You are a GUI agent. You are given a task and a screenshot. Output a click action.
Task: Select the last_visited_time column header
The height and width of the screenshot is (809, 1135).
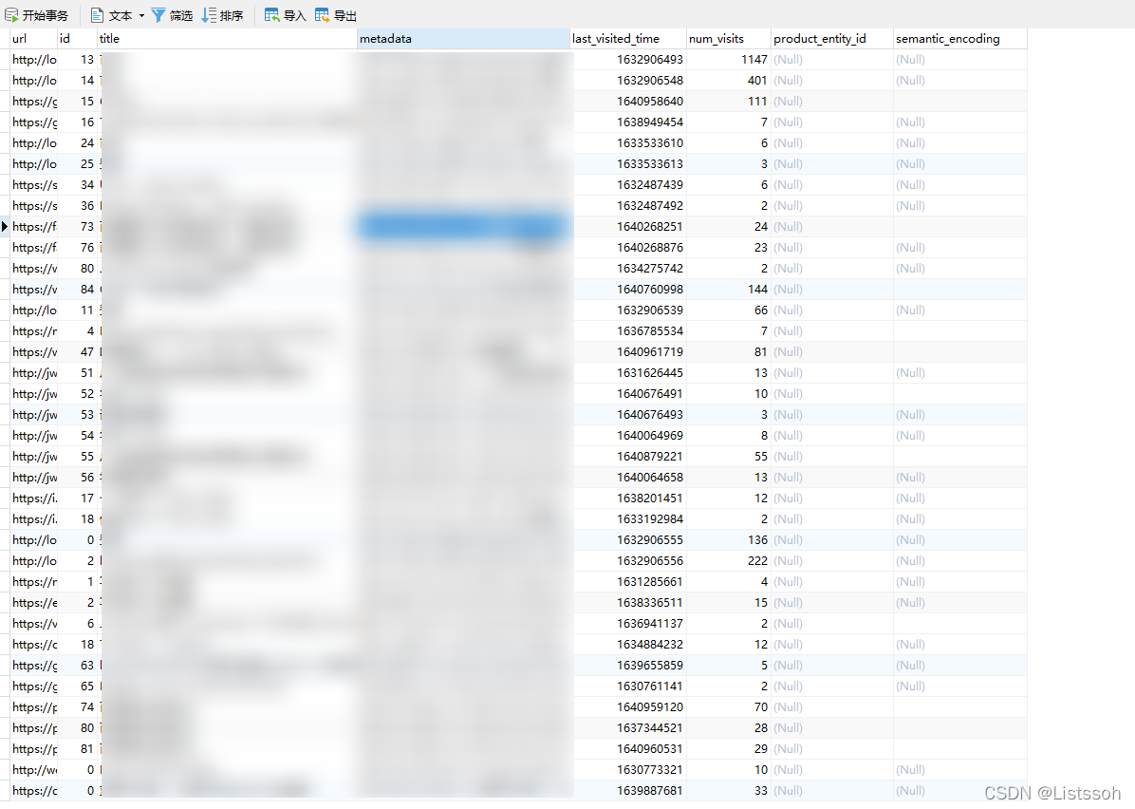coord(627,39)
